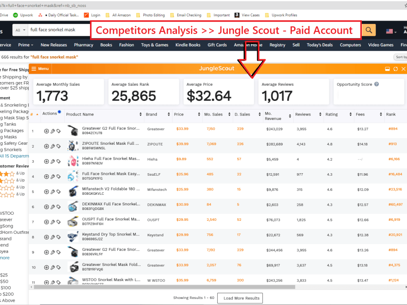Open Pharmacy in Amazon nav
The height and width of the screenshot is (305, 407).
(83, 45)
